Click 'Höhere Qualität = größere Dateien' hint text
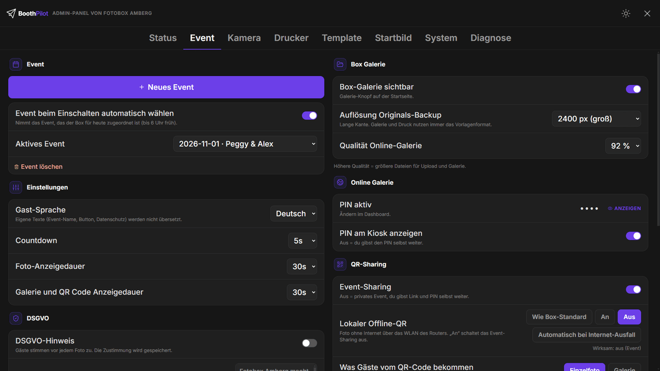The width and height of the screenshot is (660, 371). click(400, 166)
